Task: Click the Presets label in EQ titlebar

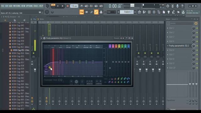Action: pos(117,38)
